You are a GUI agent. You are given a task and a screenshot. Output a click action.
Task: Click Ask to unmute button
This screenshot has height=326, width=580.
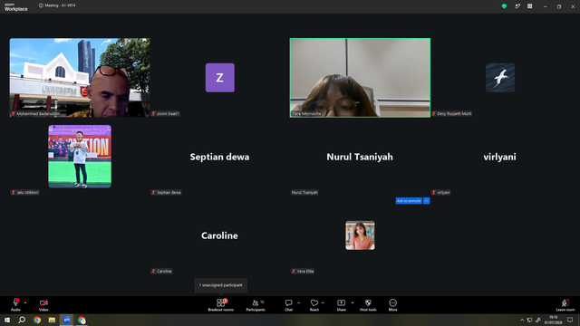click(x=409, y=201)
